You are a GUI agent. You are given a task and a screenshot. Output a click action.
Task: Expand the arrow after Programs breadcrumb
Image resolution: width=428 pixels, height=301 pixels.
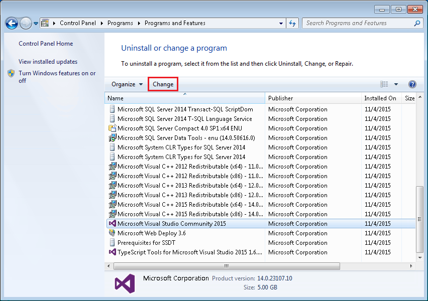[139, 23]
